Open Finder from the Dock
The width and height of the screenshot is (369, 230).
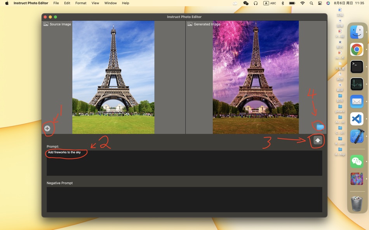click(357, 32)
